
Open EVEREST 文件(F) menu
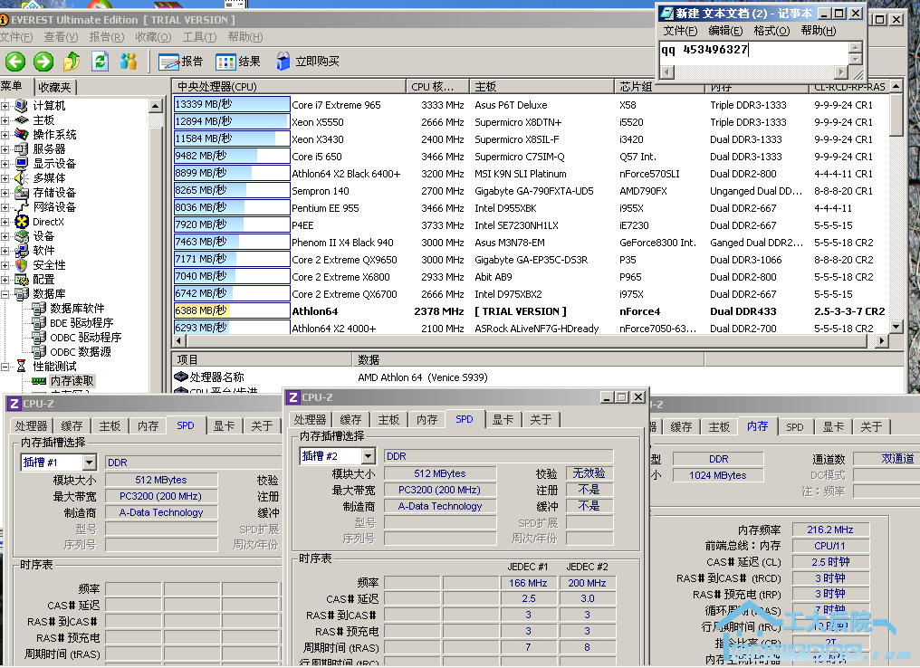pos(15,37)
